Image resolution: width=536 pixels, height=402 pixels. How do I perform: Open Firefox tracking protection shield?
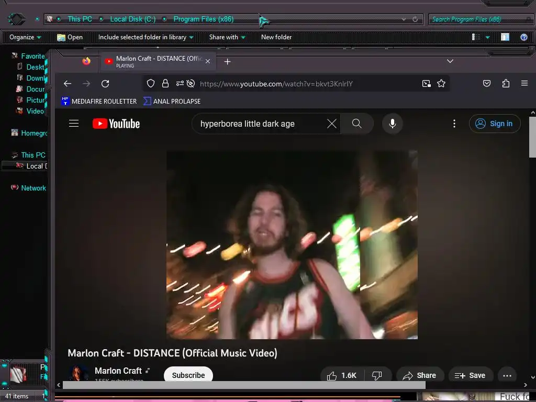pyautogui.click(x=151, y=83)
